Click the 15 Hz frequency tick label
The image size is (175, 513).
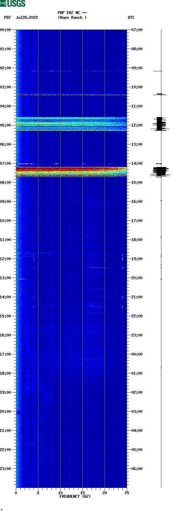click(82, 493)
